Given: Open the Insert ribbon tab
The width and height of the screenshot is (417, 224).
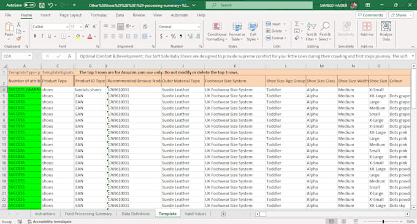Looking at the screenshot, I should pos(45,15).
